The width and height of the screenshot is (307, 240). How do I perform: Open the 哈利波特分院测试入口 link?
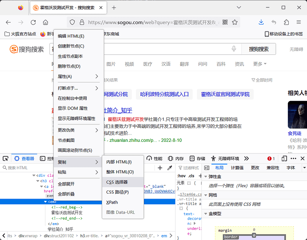click(x=164, y=94)
